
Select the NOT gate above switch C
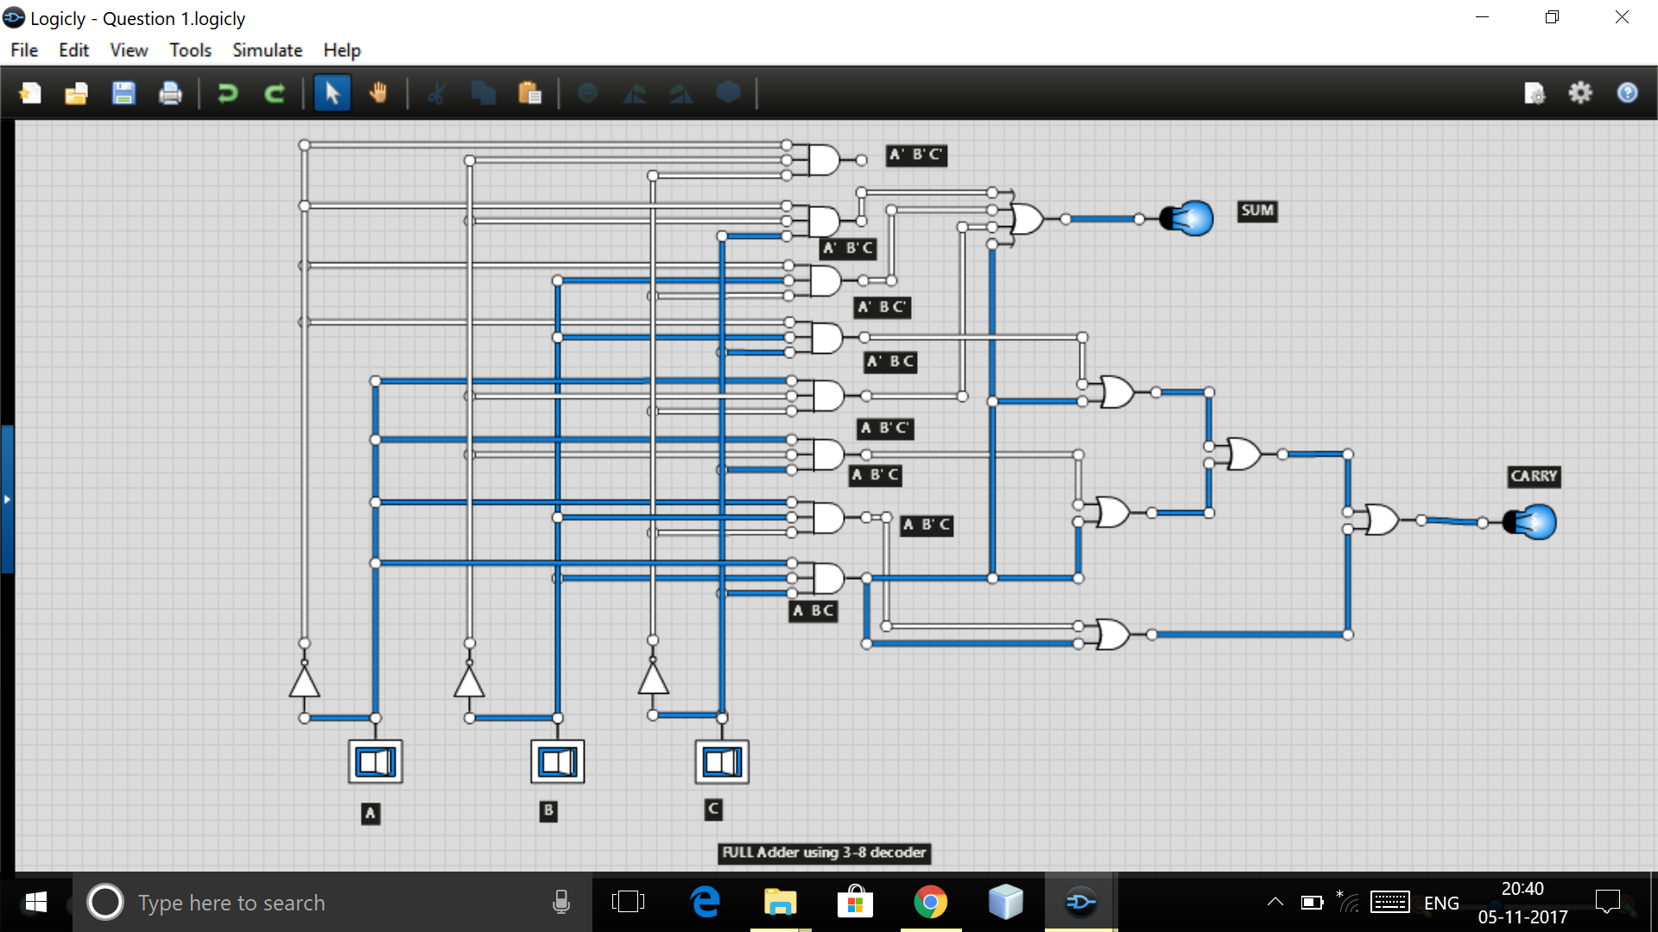tap(653, 677)
